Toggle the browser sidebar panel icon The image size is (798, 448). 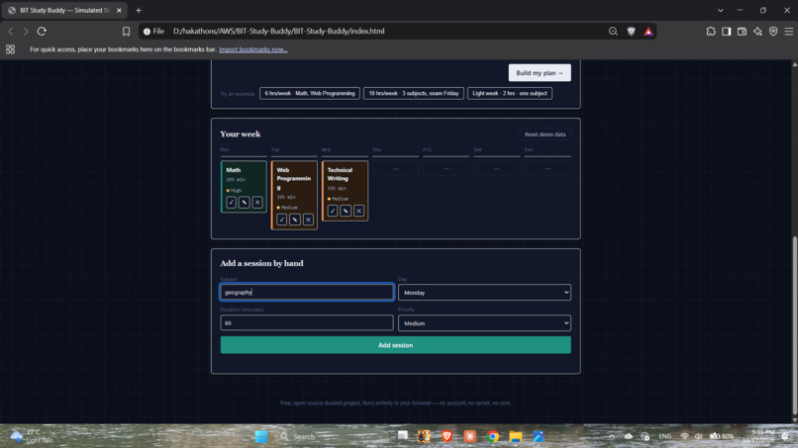coord(727,31)
